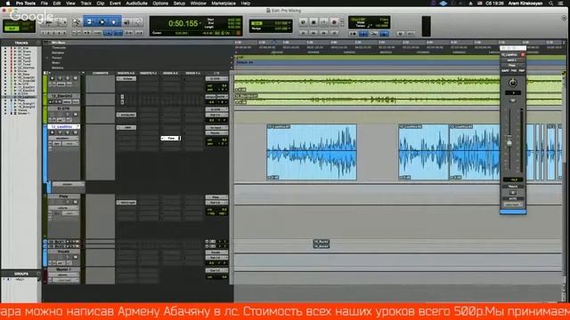Screen dimensions: 570x320
Task: Click Return to Zero below transport
Action: 303,33
